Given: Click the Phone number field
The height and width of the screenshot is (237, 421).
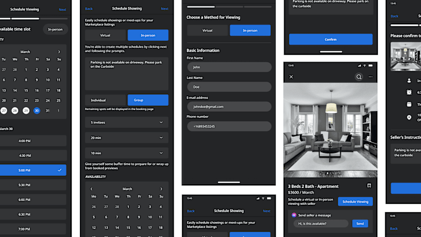Looking at the screenshot, I should pos(229,126).
